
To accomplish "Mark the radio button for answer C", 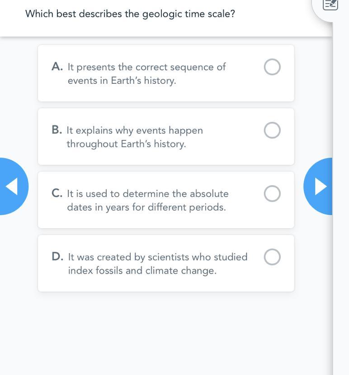I will point(272,194).
